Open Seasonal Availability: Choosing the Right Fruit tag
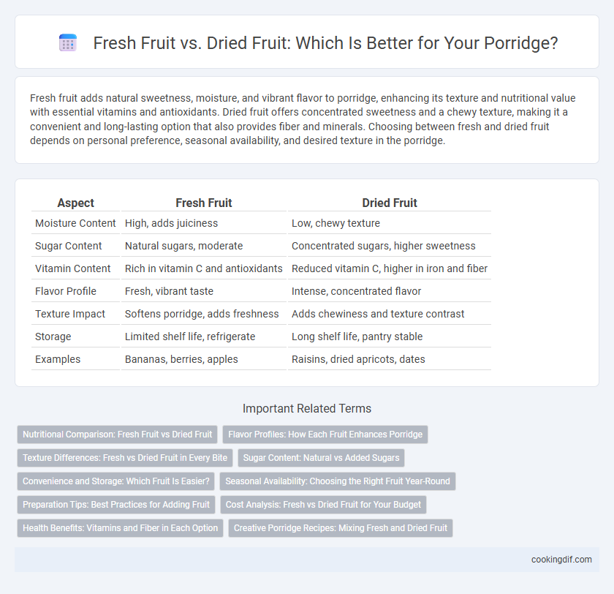The height and width of the screenshot is (594, 614). point(338,481)
